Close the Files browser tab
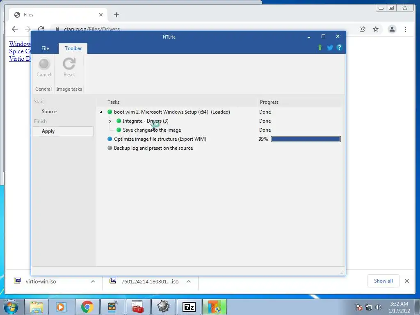The image size is (420, 315). click(x=101, y=15)
